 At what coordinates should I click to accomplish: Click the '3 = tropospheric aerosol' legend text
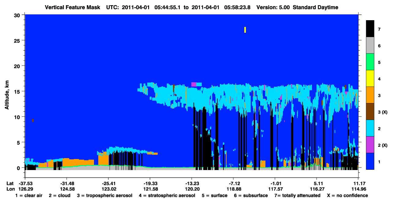click(x=105, y=195)
